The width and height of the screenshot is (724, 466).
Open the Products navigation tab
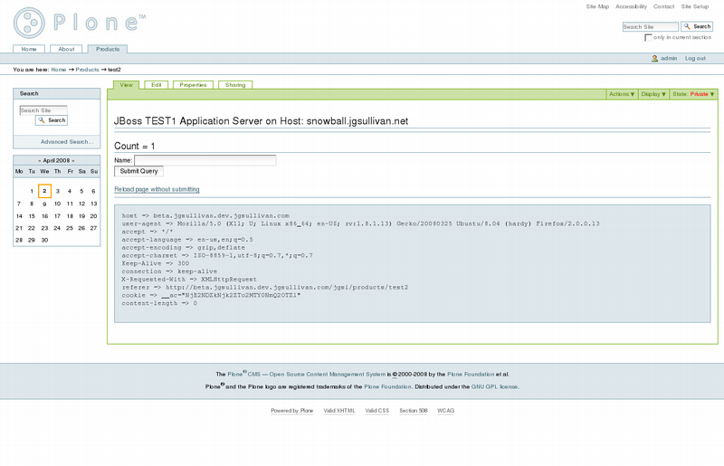click(108, 49)
